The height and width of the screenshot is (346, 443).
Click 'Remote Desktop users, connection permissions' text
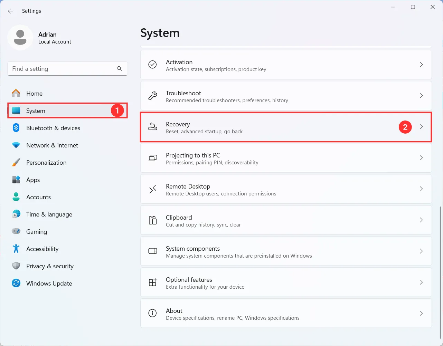221,194
